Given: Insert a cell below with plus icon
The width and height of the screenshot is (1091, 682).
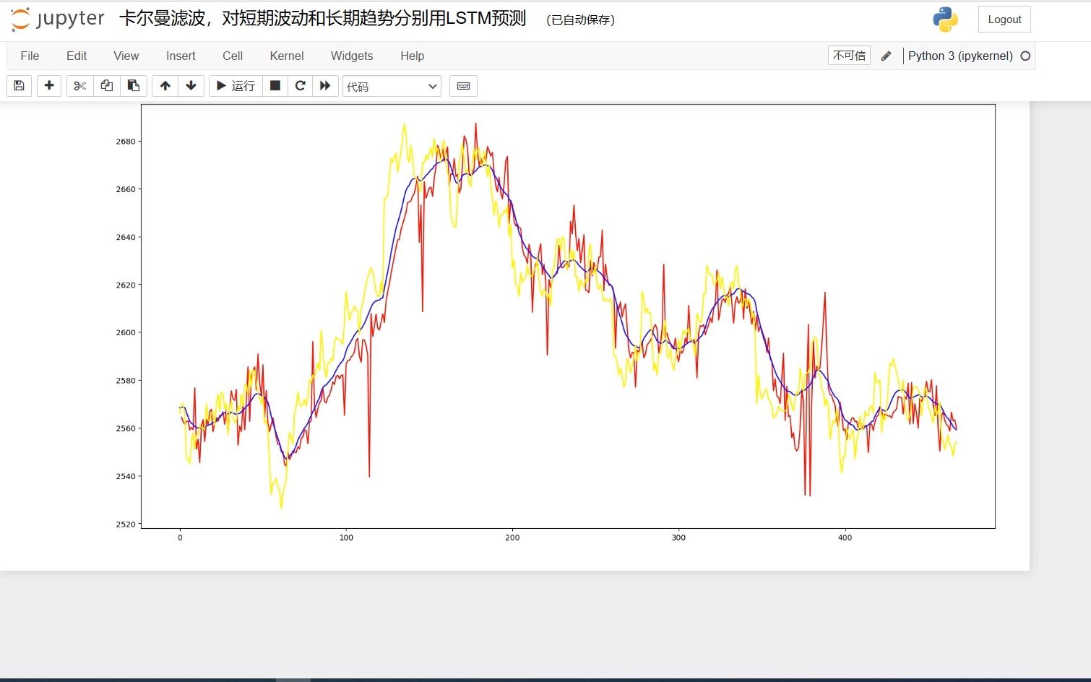Looking at the screenshot, I should [49, 86].
